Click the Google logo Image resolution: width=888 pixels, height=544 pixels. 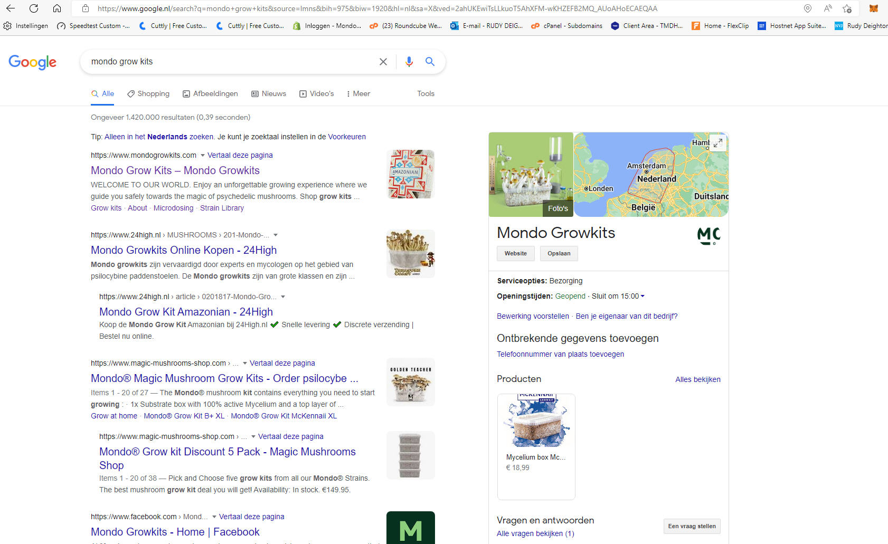pyautogui.click(x=33, y=62)
